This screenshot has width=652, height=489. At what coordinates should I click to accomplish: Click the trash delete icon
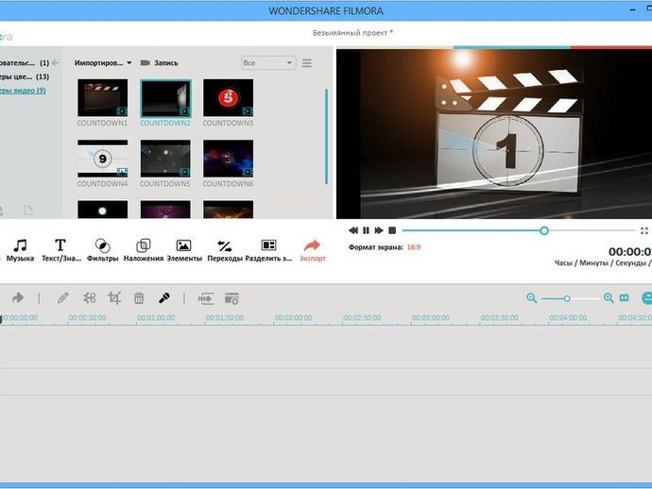coord(139,298)
